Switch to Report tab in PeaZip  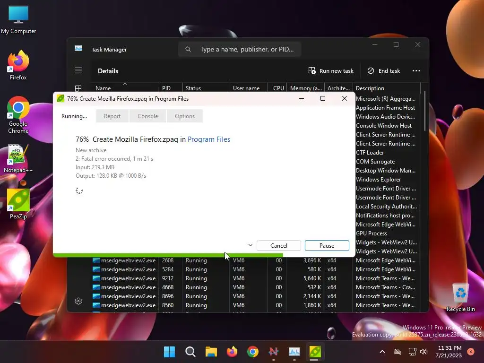coord(112,116)
